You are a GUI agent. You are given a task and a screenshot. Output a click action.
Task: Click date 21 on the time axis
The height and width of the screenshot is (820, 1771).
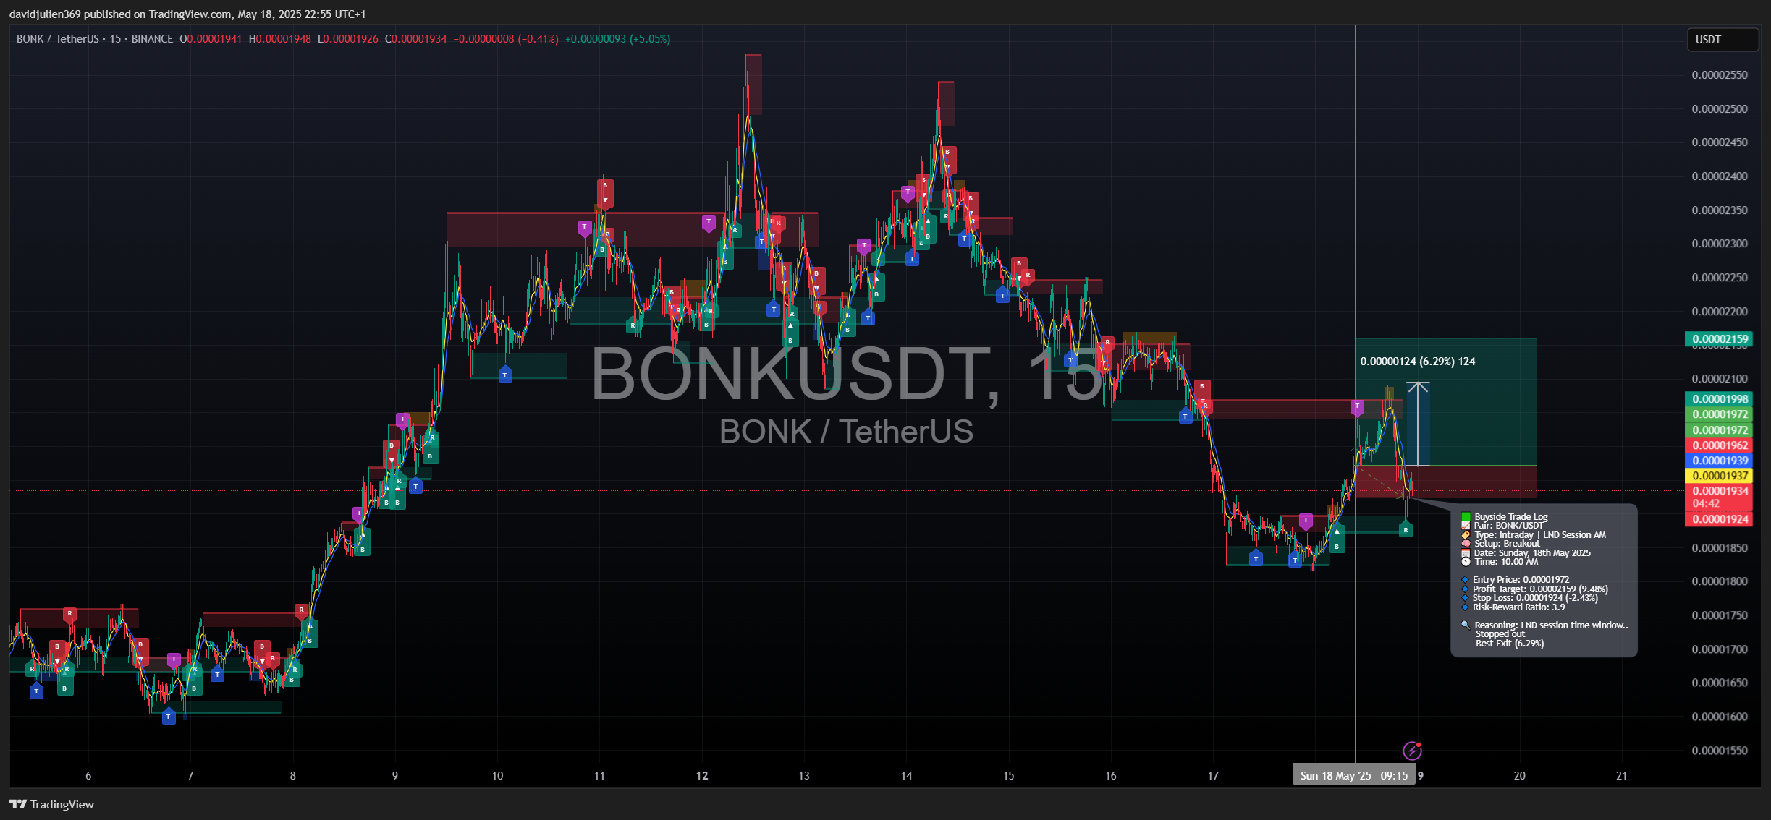coord(1622,775)
